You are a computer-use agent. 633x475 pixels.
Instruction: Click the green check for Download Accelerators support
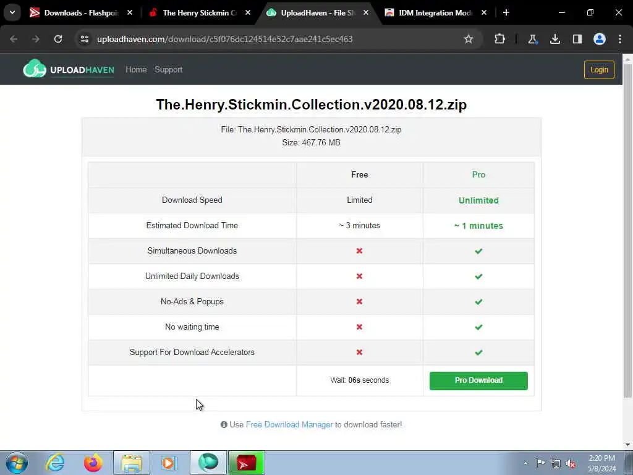(478, 353)
